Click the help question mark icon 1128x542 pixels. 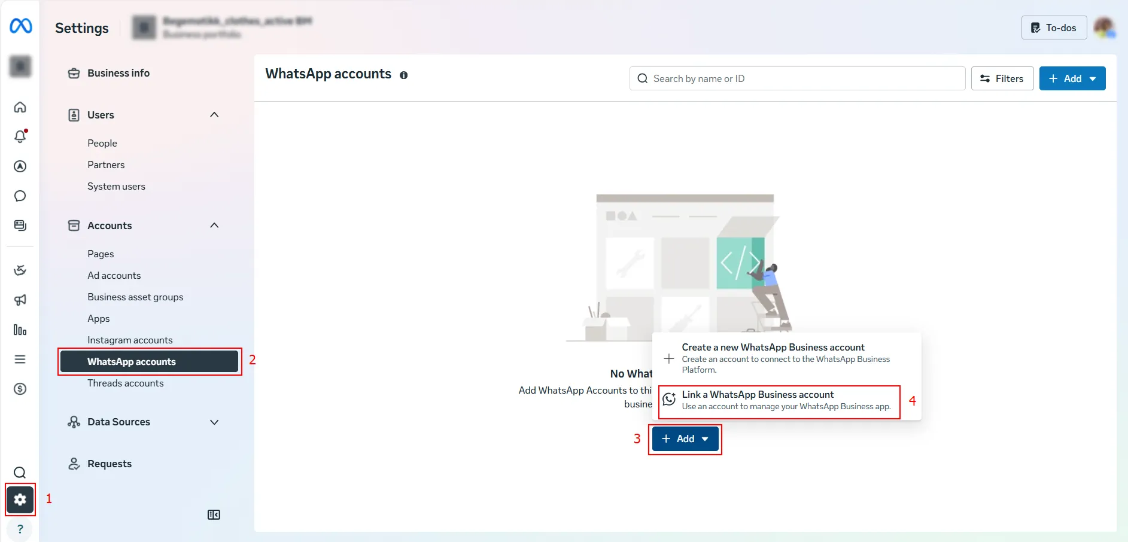coord(20,529)
